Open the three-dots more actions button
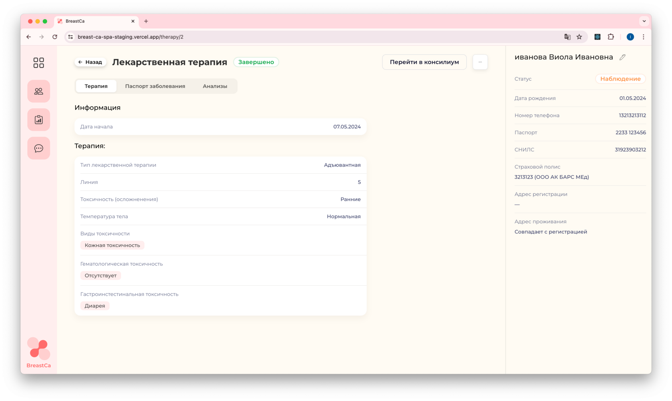The height and width of the screenshot is (401, 672). point(480,62)
